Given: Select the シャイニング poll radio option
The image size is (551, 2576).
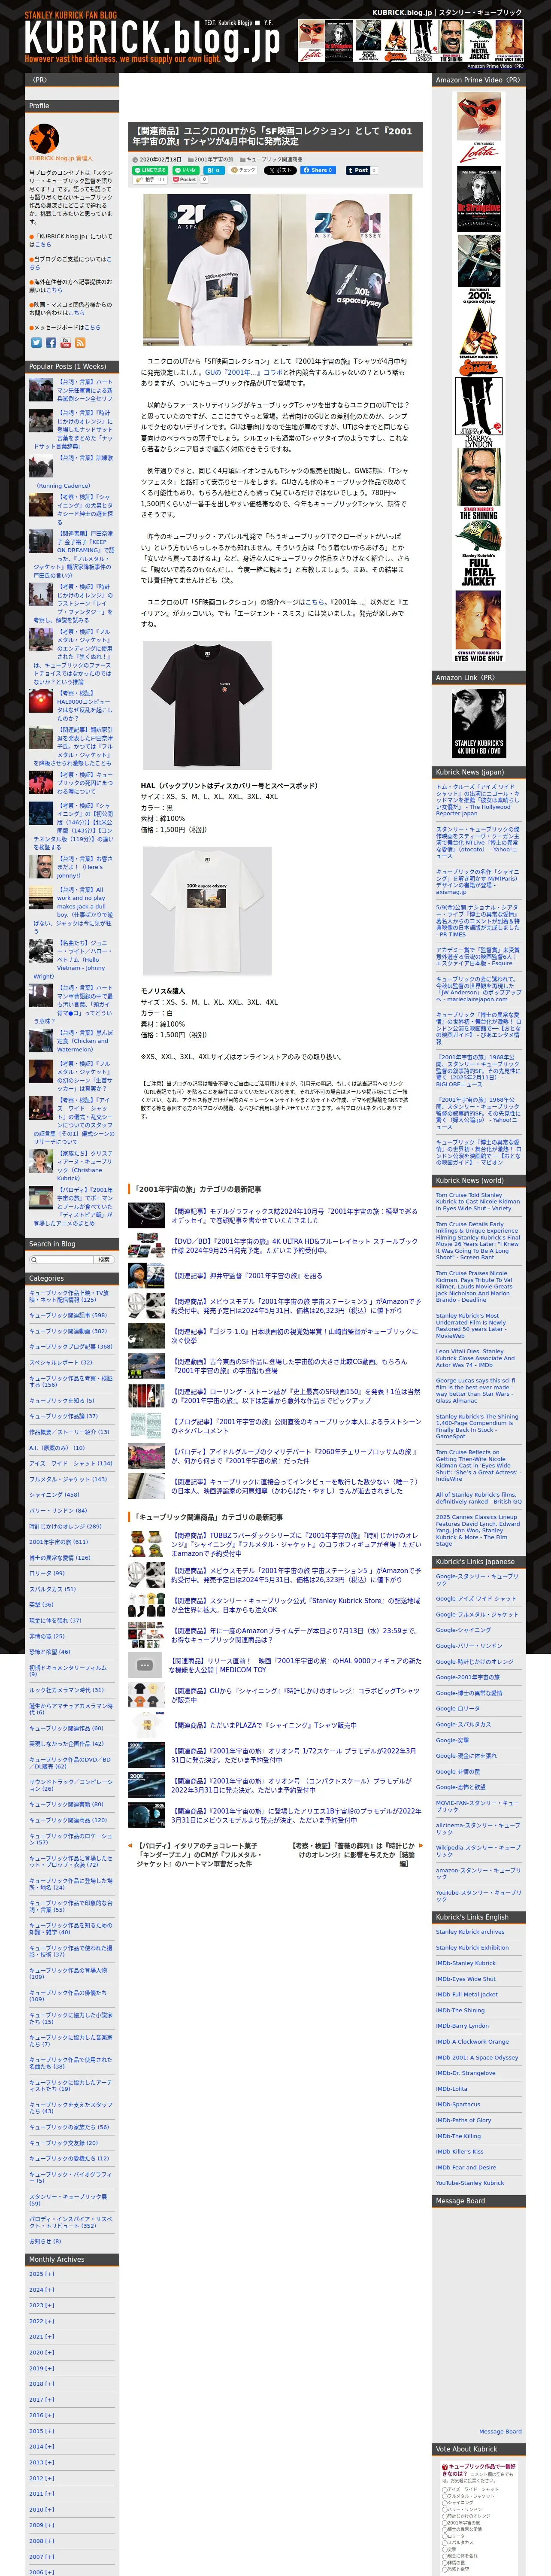Looking at the screenshot, I should pyautogui.click(x=444, y=2503).
